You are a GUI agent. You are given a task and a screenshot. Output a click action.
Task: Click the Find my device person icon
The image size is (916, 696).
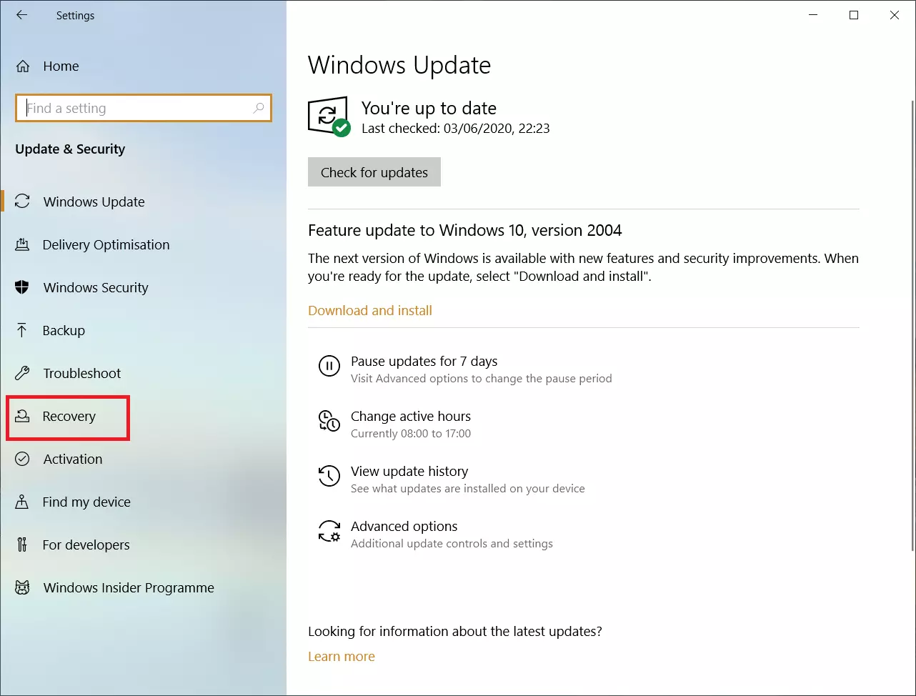(x=22, y=502)
